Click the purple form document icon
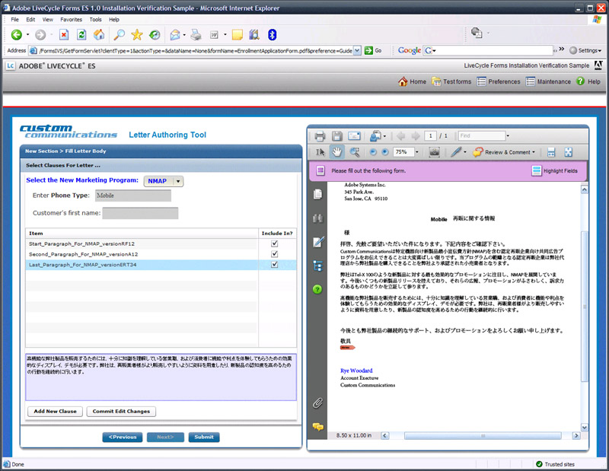The height and width of the screenshot is (471, 609). (320, 171)
